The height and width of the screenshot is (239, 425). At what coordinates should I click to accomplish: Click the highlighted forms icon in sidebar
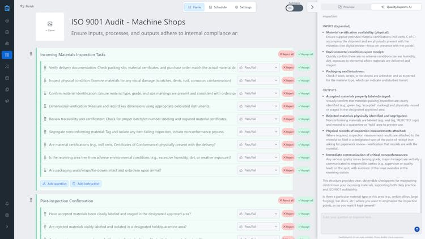click(7, 55)
